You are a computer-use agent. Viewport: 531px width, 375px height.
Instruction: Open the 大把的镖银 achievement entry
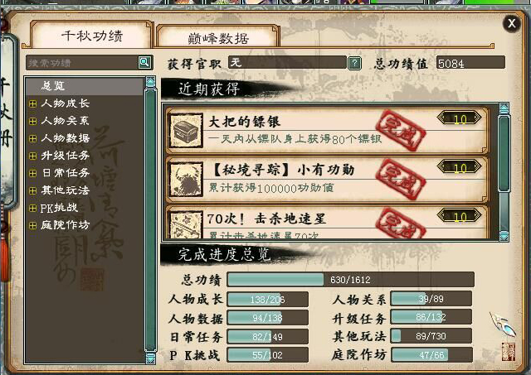(x=327, y=131)
